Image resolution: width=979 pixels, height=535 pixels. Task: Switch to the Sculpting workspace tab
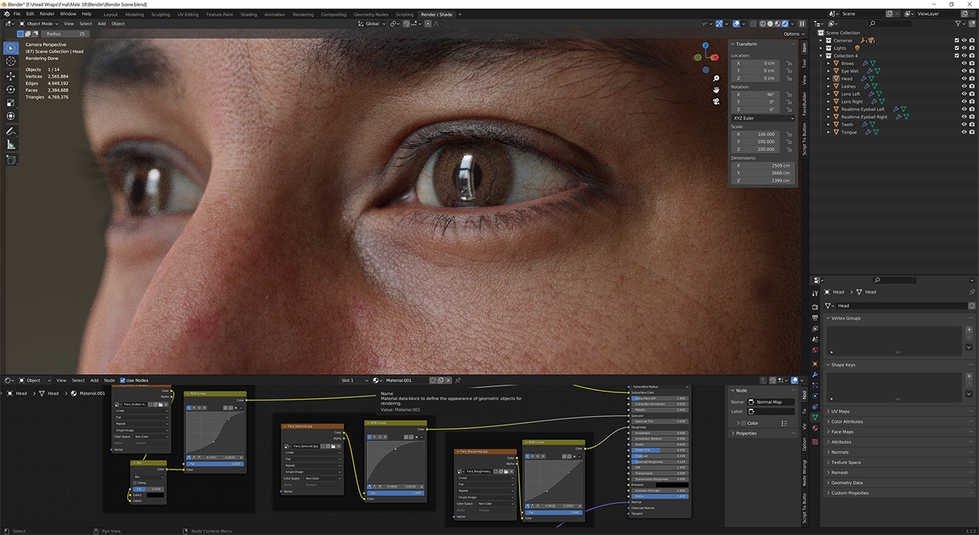tap(160, 14)
